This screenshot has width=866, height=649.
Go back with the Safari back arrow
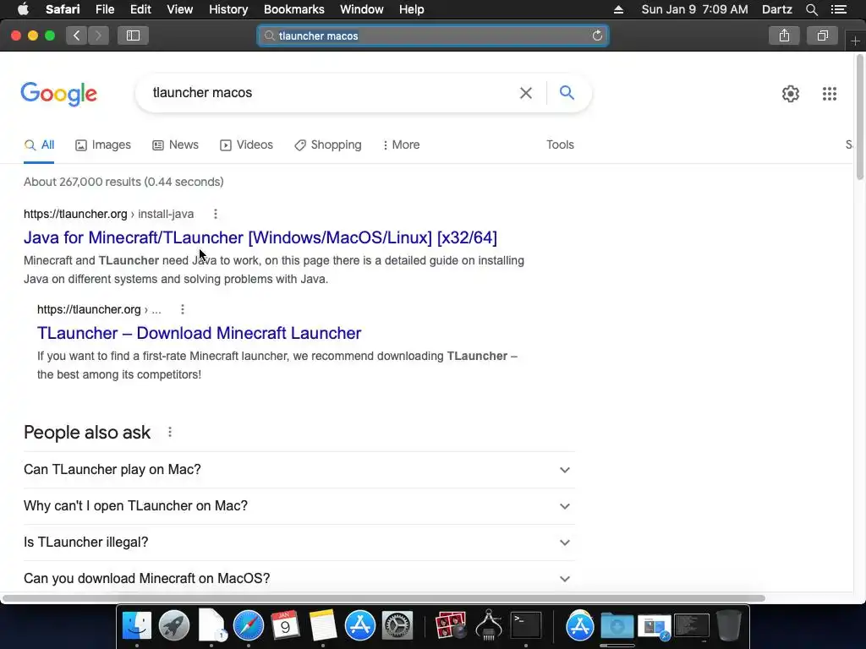(77, 35)
